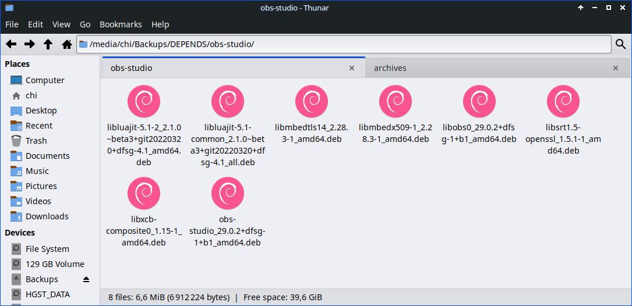
Task: Open the View menu
Action: click(x=61, y=24)
